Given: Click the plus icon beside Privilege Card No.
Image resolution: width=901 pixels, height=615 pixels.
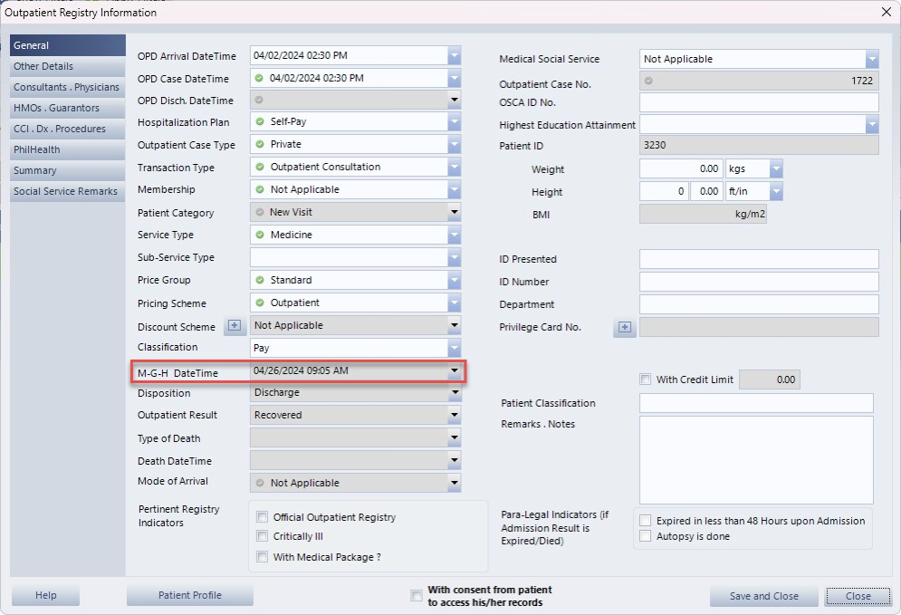Looking at the screenshot, I should tap(624, 328).
